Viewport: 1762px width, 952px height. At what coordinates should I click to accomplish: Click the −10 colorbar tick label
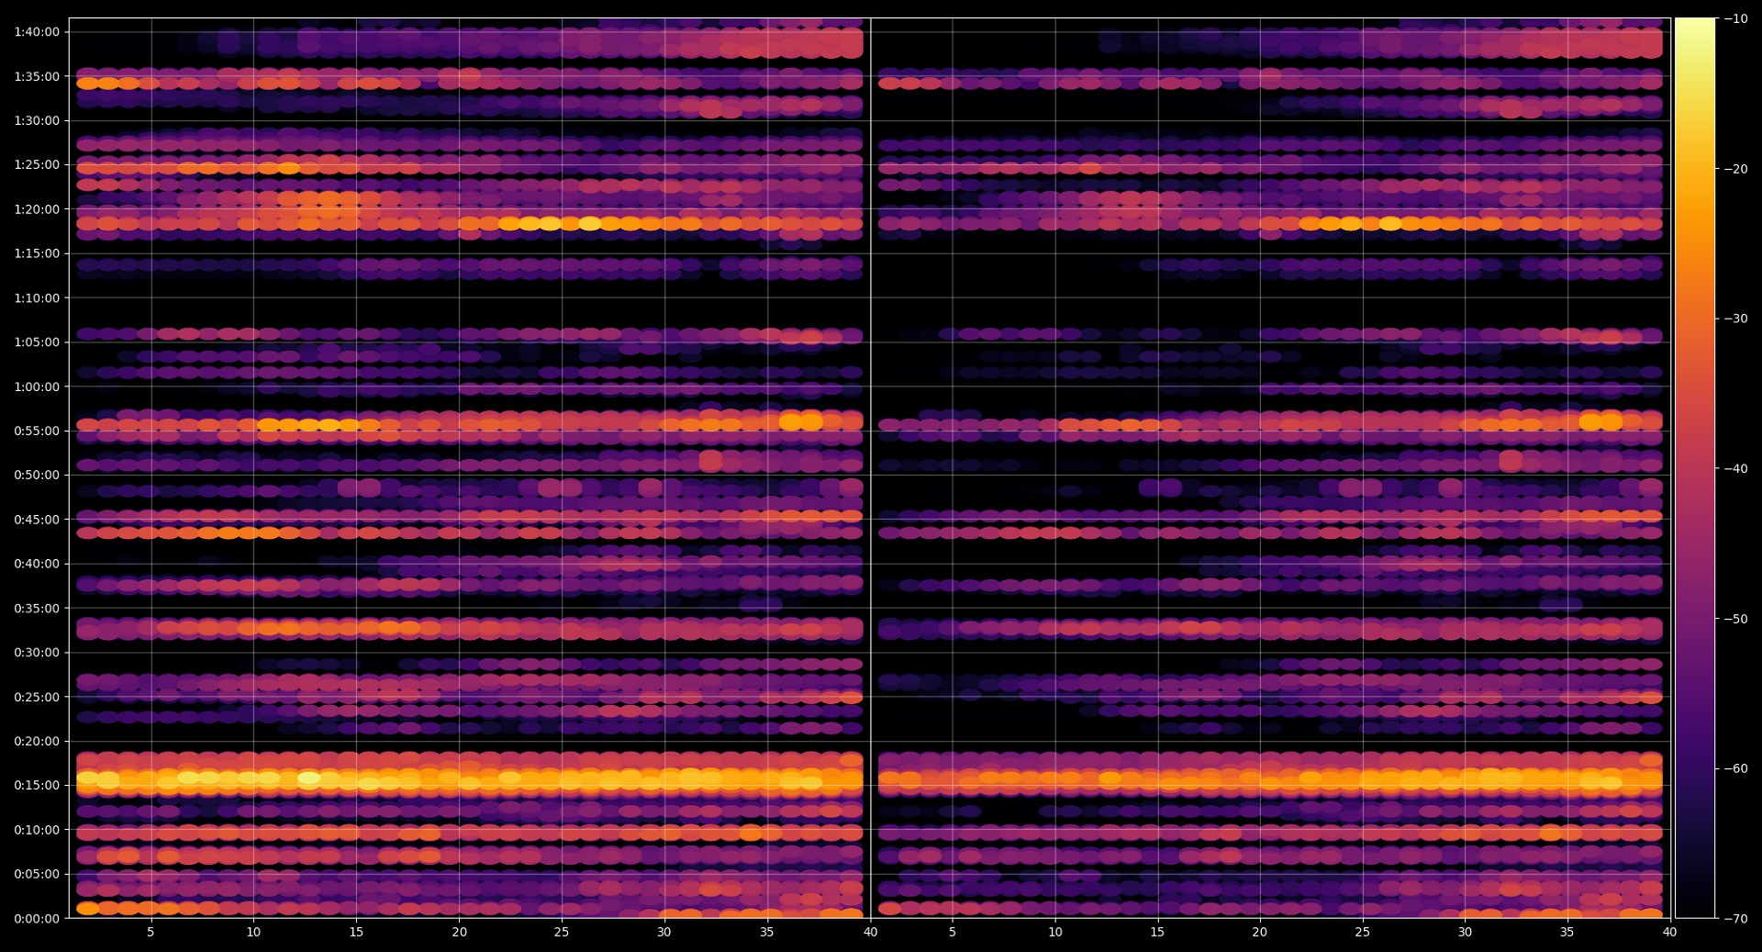coord(1735,18)
